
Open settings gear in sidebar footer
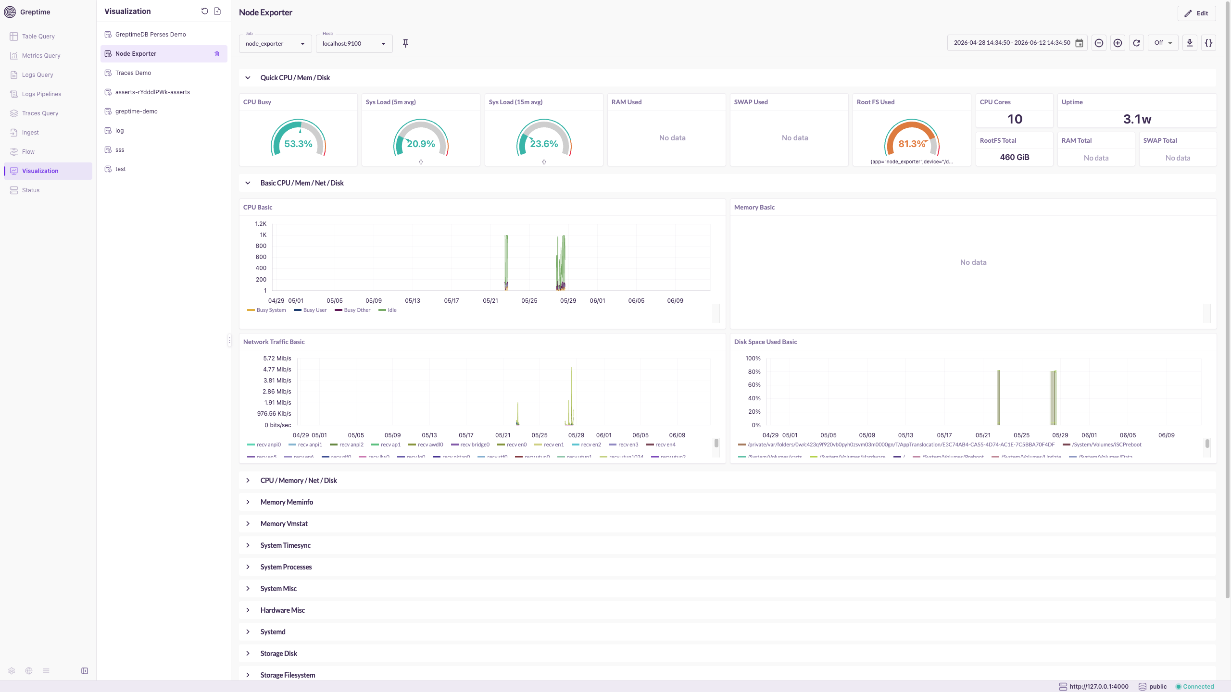pos(12,671)
